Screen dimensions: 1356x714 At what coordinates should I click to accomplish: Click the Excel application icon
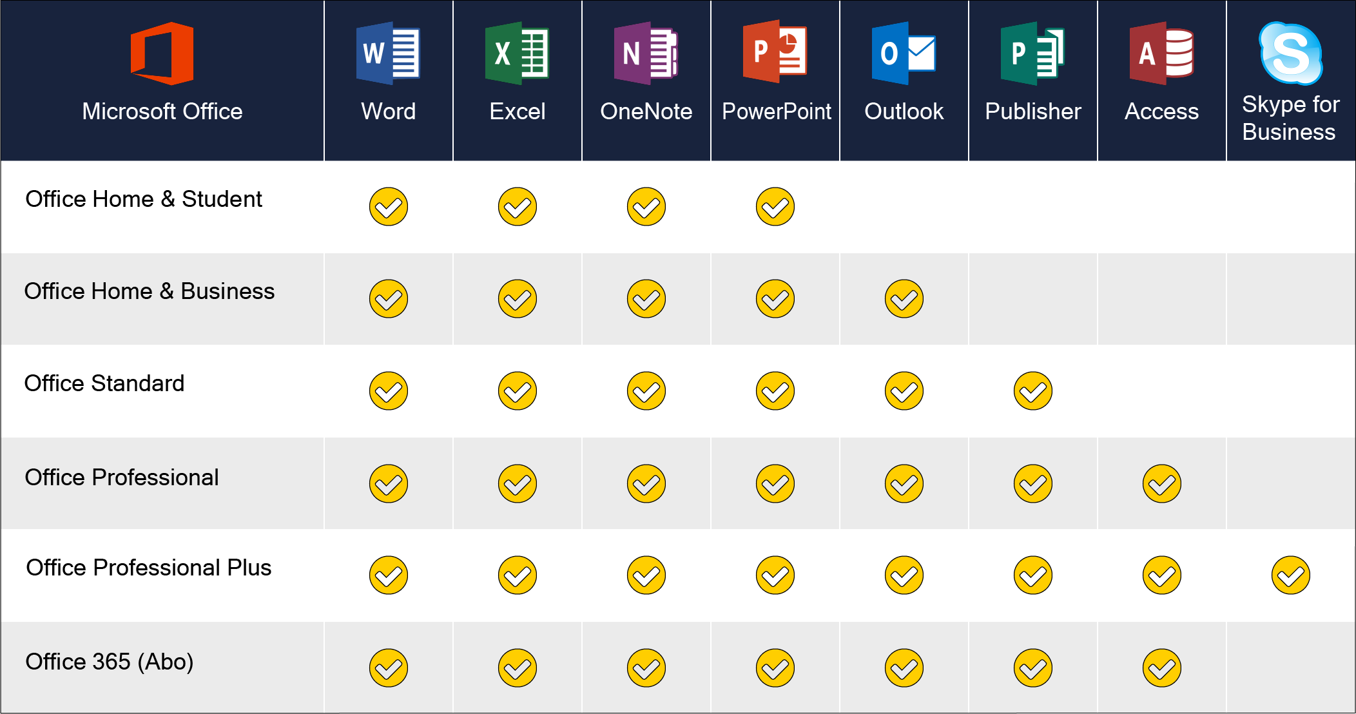[517, 53]
